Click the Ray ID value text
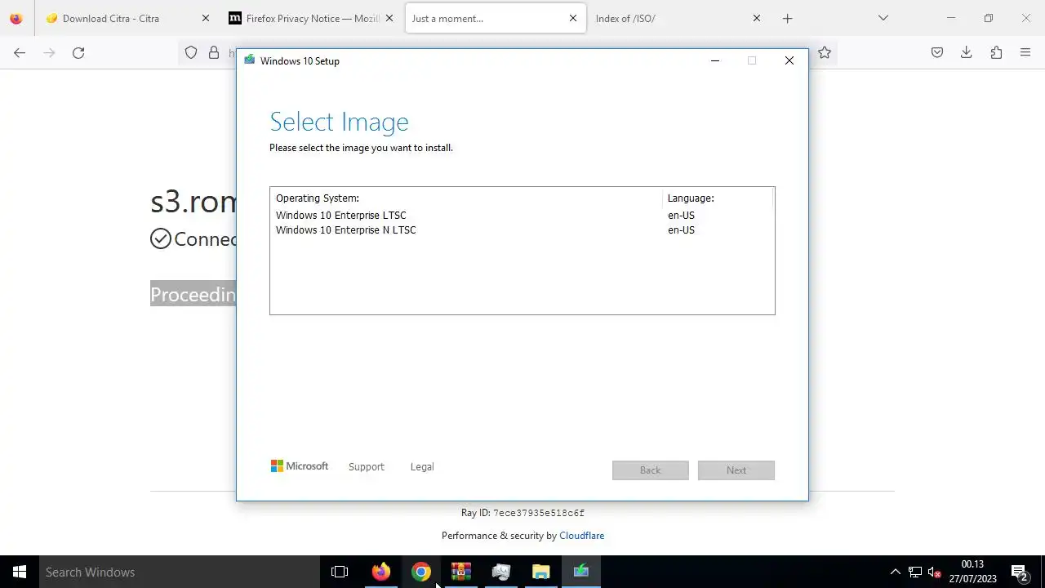This screenshot has height=588, width=1045. (539, 514)
